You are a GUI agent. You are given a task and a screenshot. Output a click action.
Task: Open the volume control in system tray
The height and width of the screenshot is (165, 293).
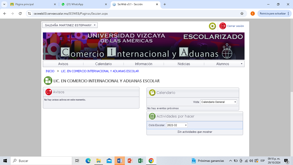(251, 161)
